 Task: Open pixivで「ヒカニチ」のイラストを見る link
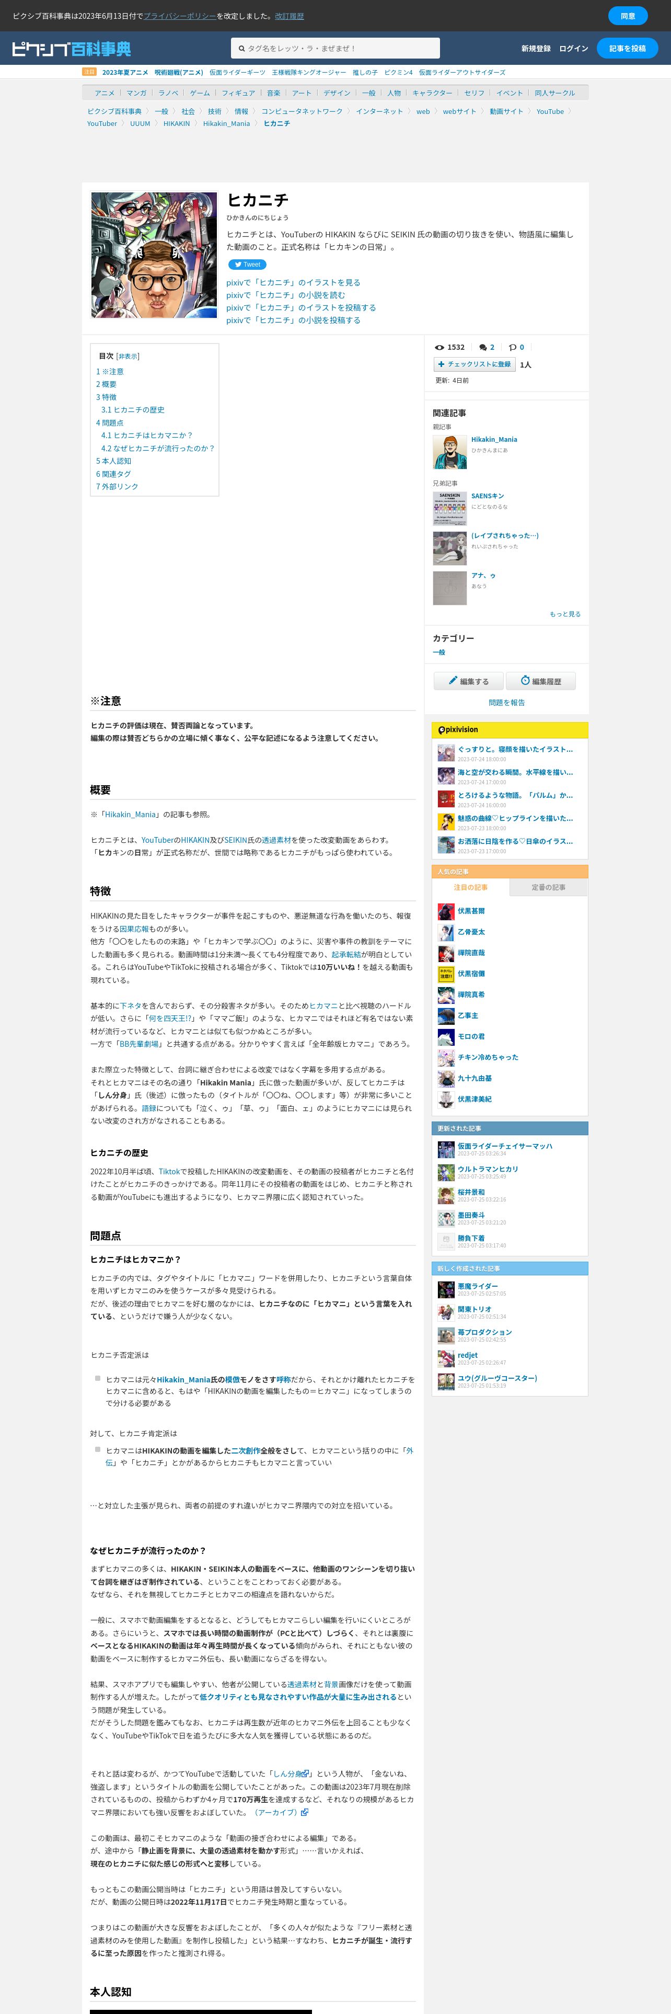pyautogui.click(x=294, y=283)
